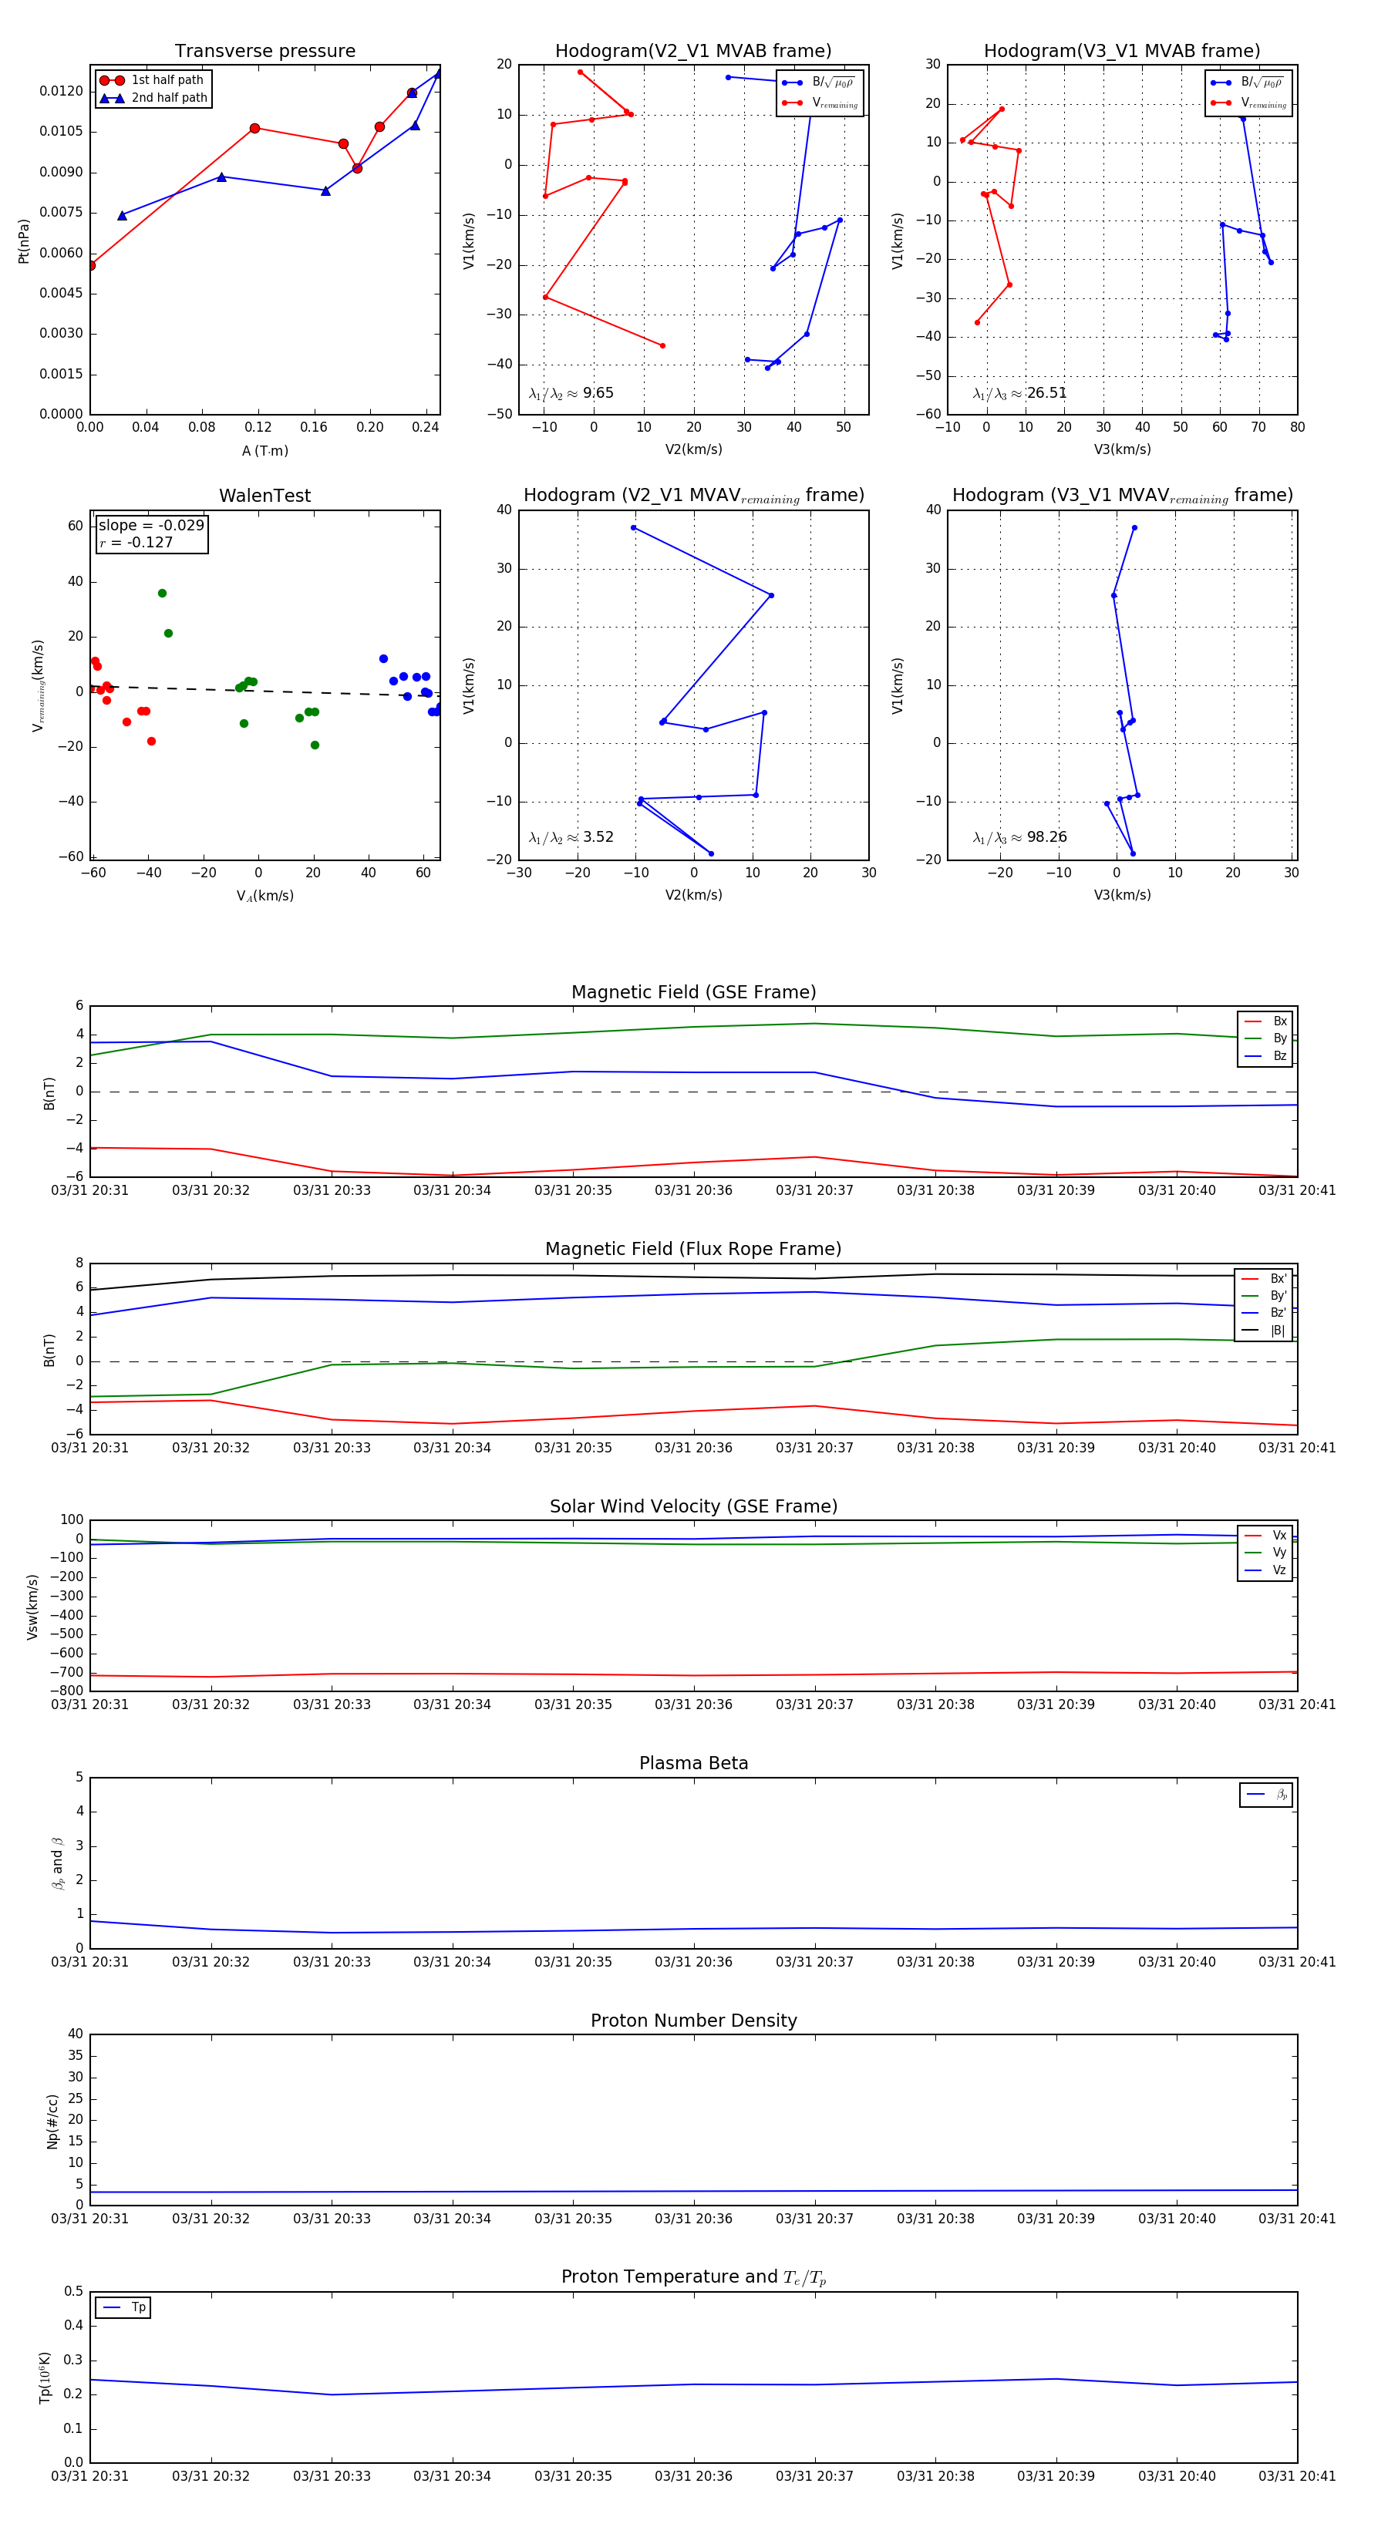Click '2nd half path' legend entry
This screenshot has height=2544, width=1388.
click(x=154, y=98)
